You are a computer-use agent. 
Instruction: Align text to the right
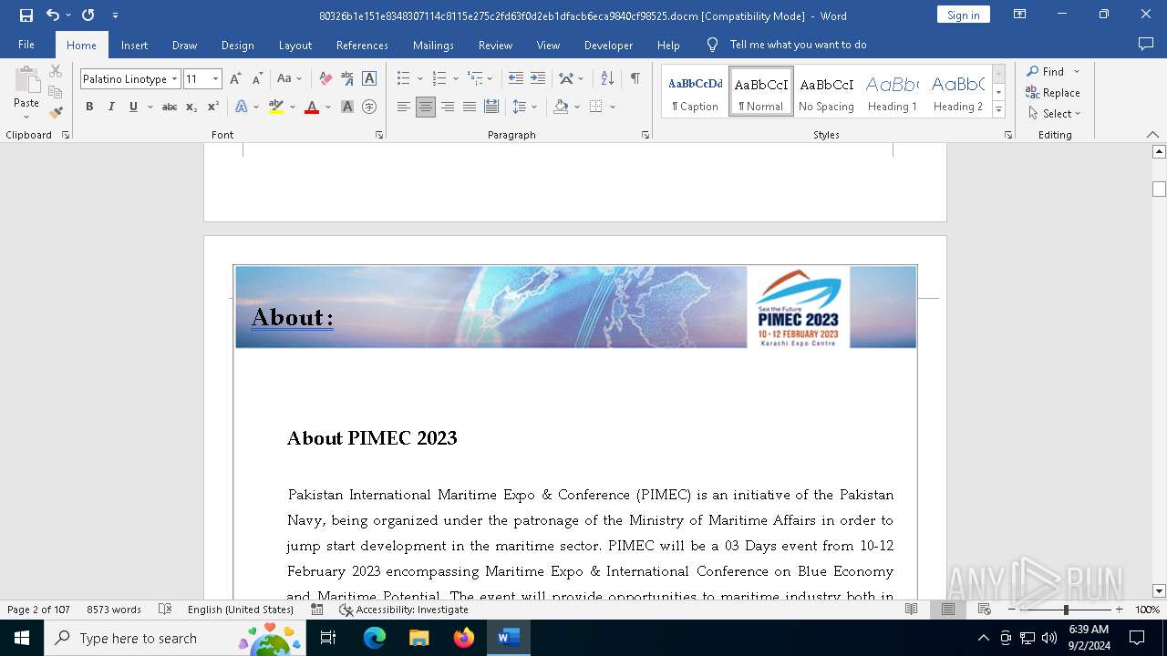(x=448, y=107)
